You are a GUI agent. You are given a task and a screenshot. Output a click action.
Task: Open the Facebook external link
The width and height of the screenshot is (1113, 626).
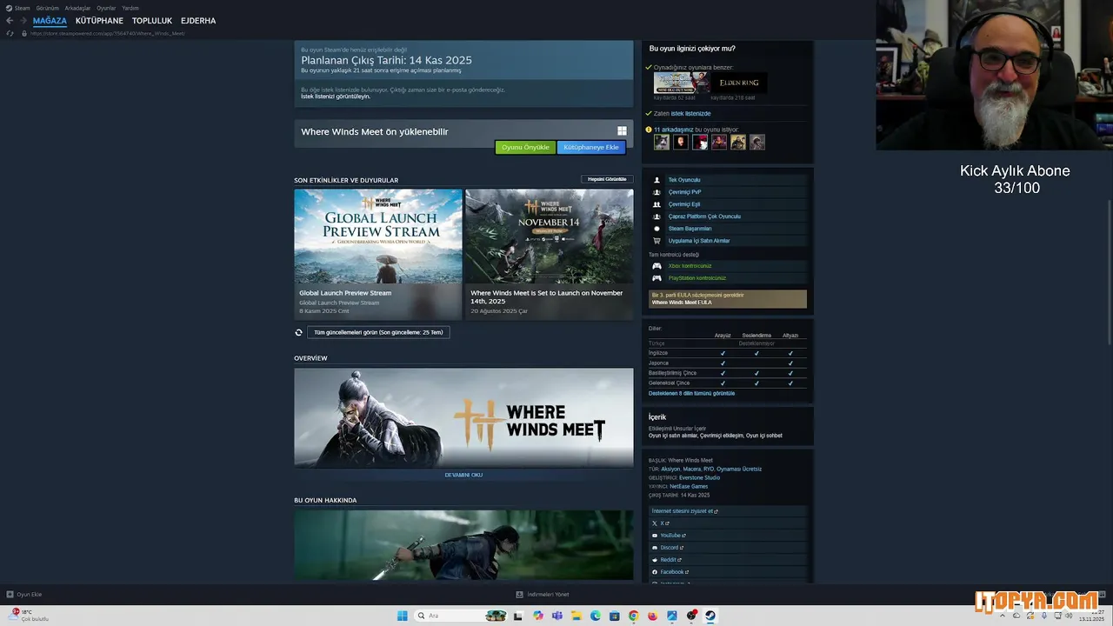(x=674, y=572)
